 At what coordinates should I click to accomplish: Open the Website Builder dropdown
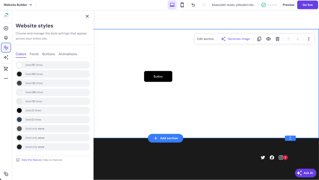[x=18, y=5]
